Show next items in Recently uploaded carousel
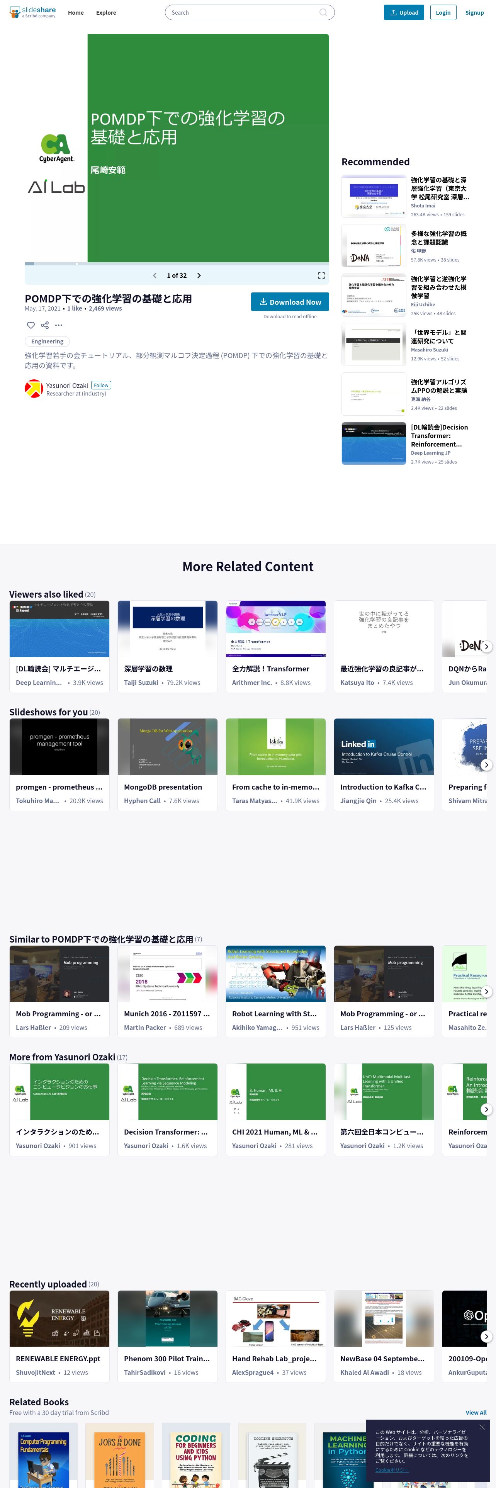This screenshot has width=496, height=1488. coord(487,1337)
